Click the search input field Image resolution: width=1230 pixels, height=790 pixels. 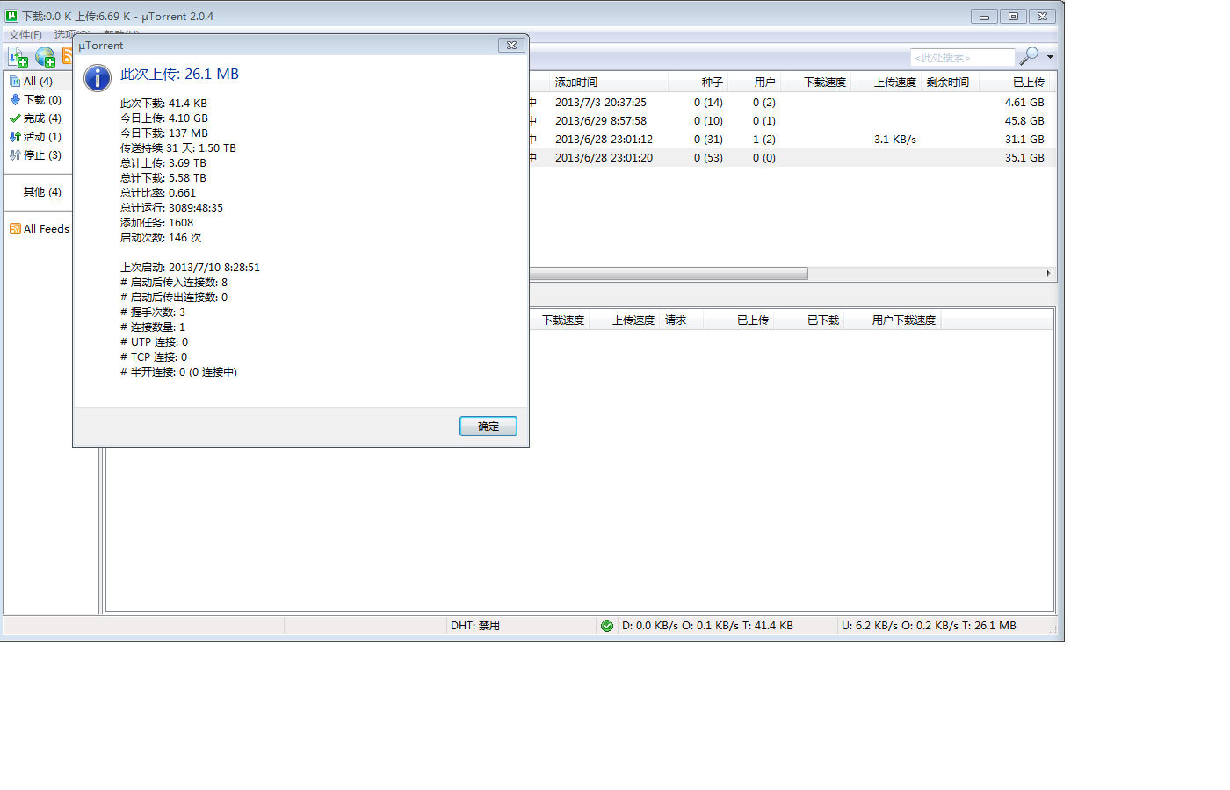pyautogui.click(x=963, y=57)
